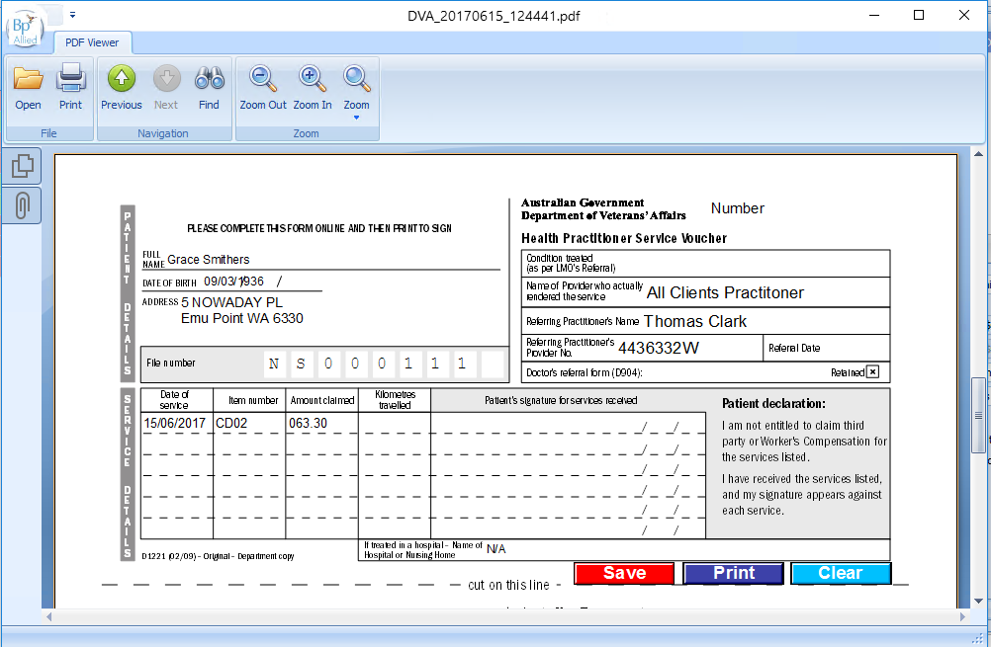Save the voucher with the red Save button
991x647 pixels.
(x=624, y=573)
